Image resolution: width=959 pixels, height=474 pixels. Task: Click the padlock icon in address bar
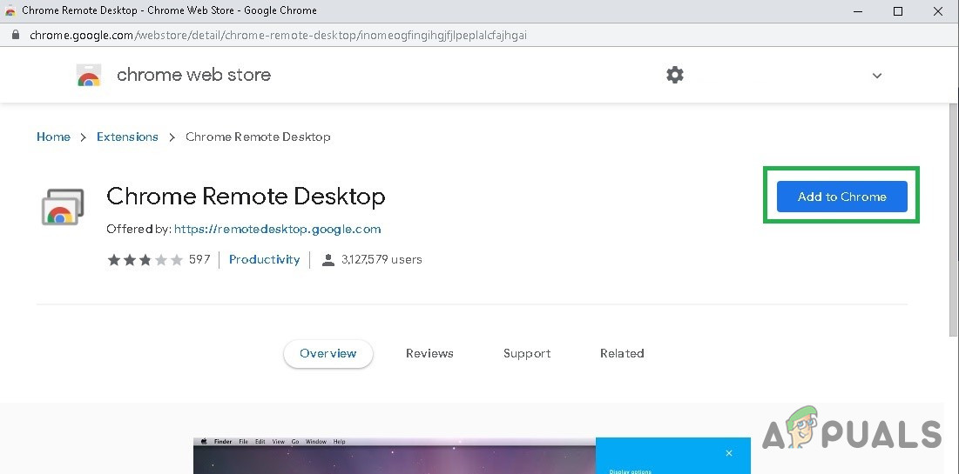15,36
